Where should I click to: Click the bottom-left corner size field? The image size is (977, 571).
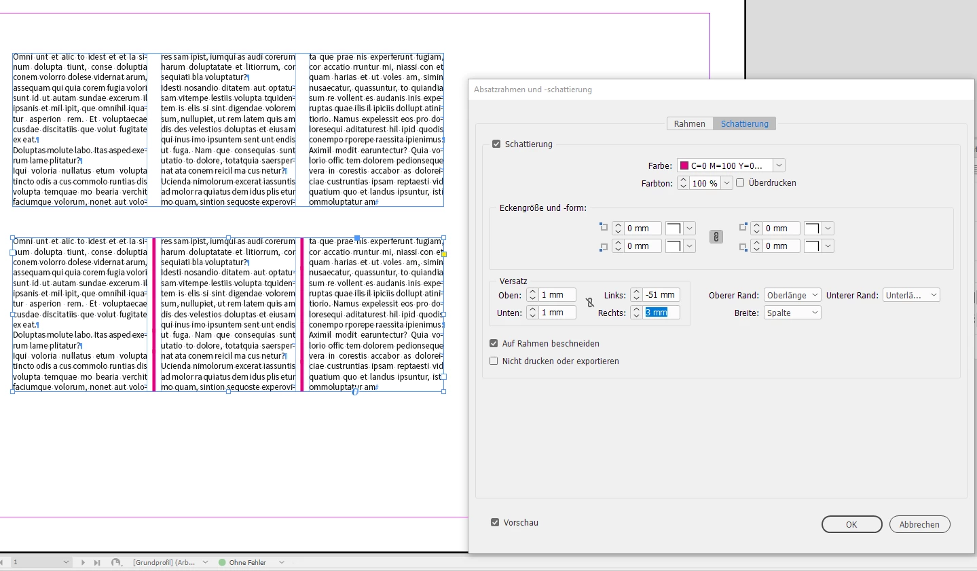pos(643,246)
